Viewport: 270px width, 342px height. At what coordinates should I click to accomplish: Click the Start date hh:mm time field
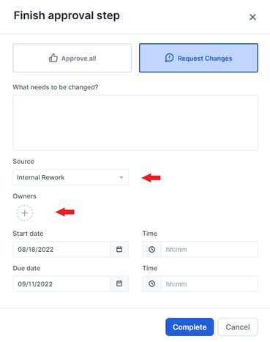[209, 249]
